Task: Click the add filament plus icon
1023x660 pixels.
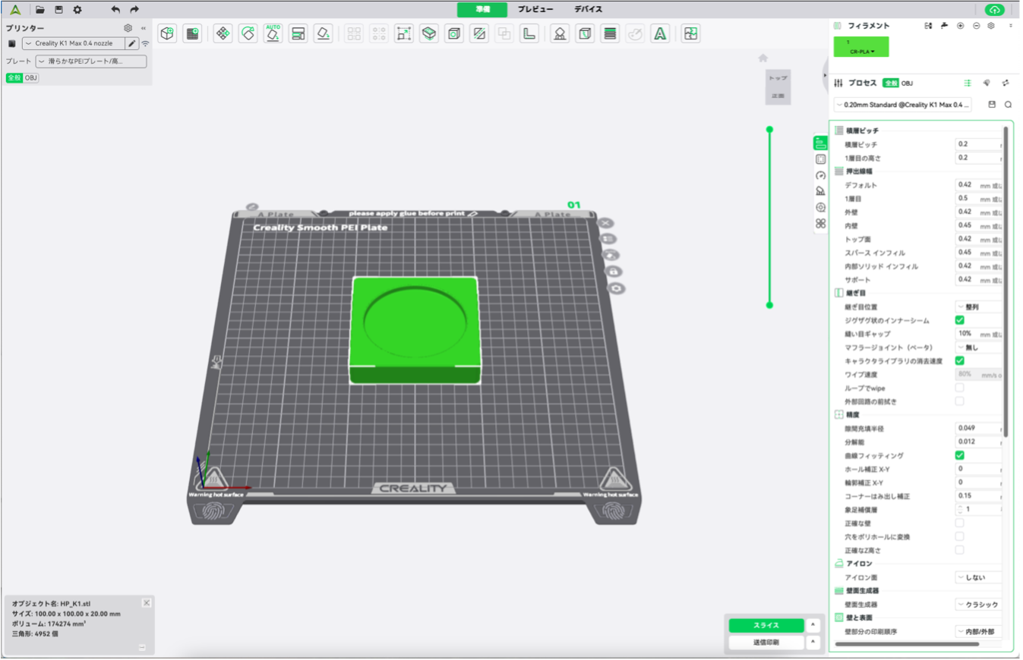Action: click(960, 26)
